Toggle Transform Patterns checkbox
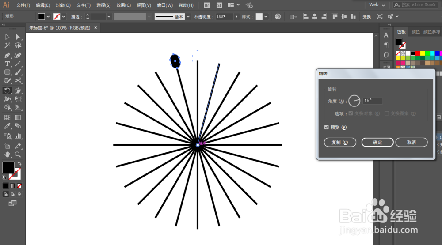 point(387,113)
